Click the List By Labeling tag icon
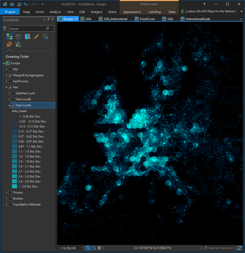This screenshot has width=245, height=253. click(10, 44)
